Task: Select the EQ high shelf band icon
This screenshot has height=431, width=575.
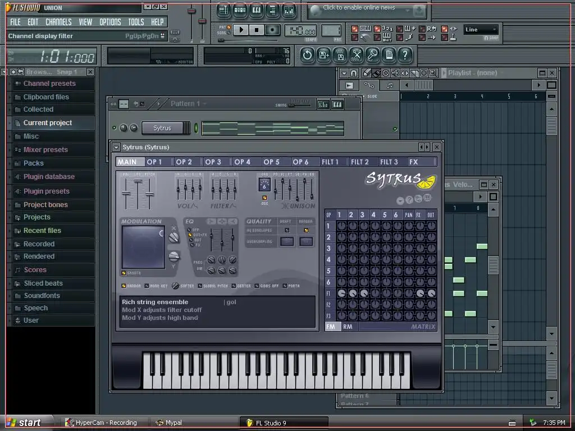Action: (x=232, y=221)
